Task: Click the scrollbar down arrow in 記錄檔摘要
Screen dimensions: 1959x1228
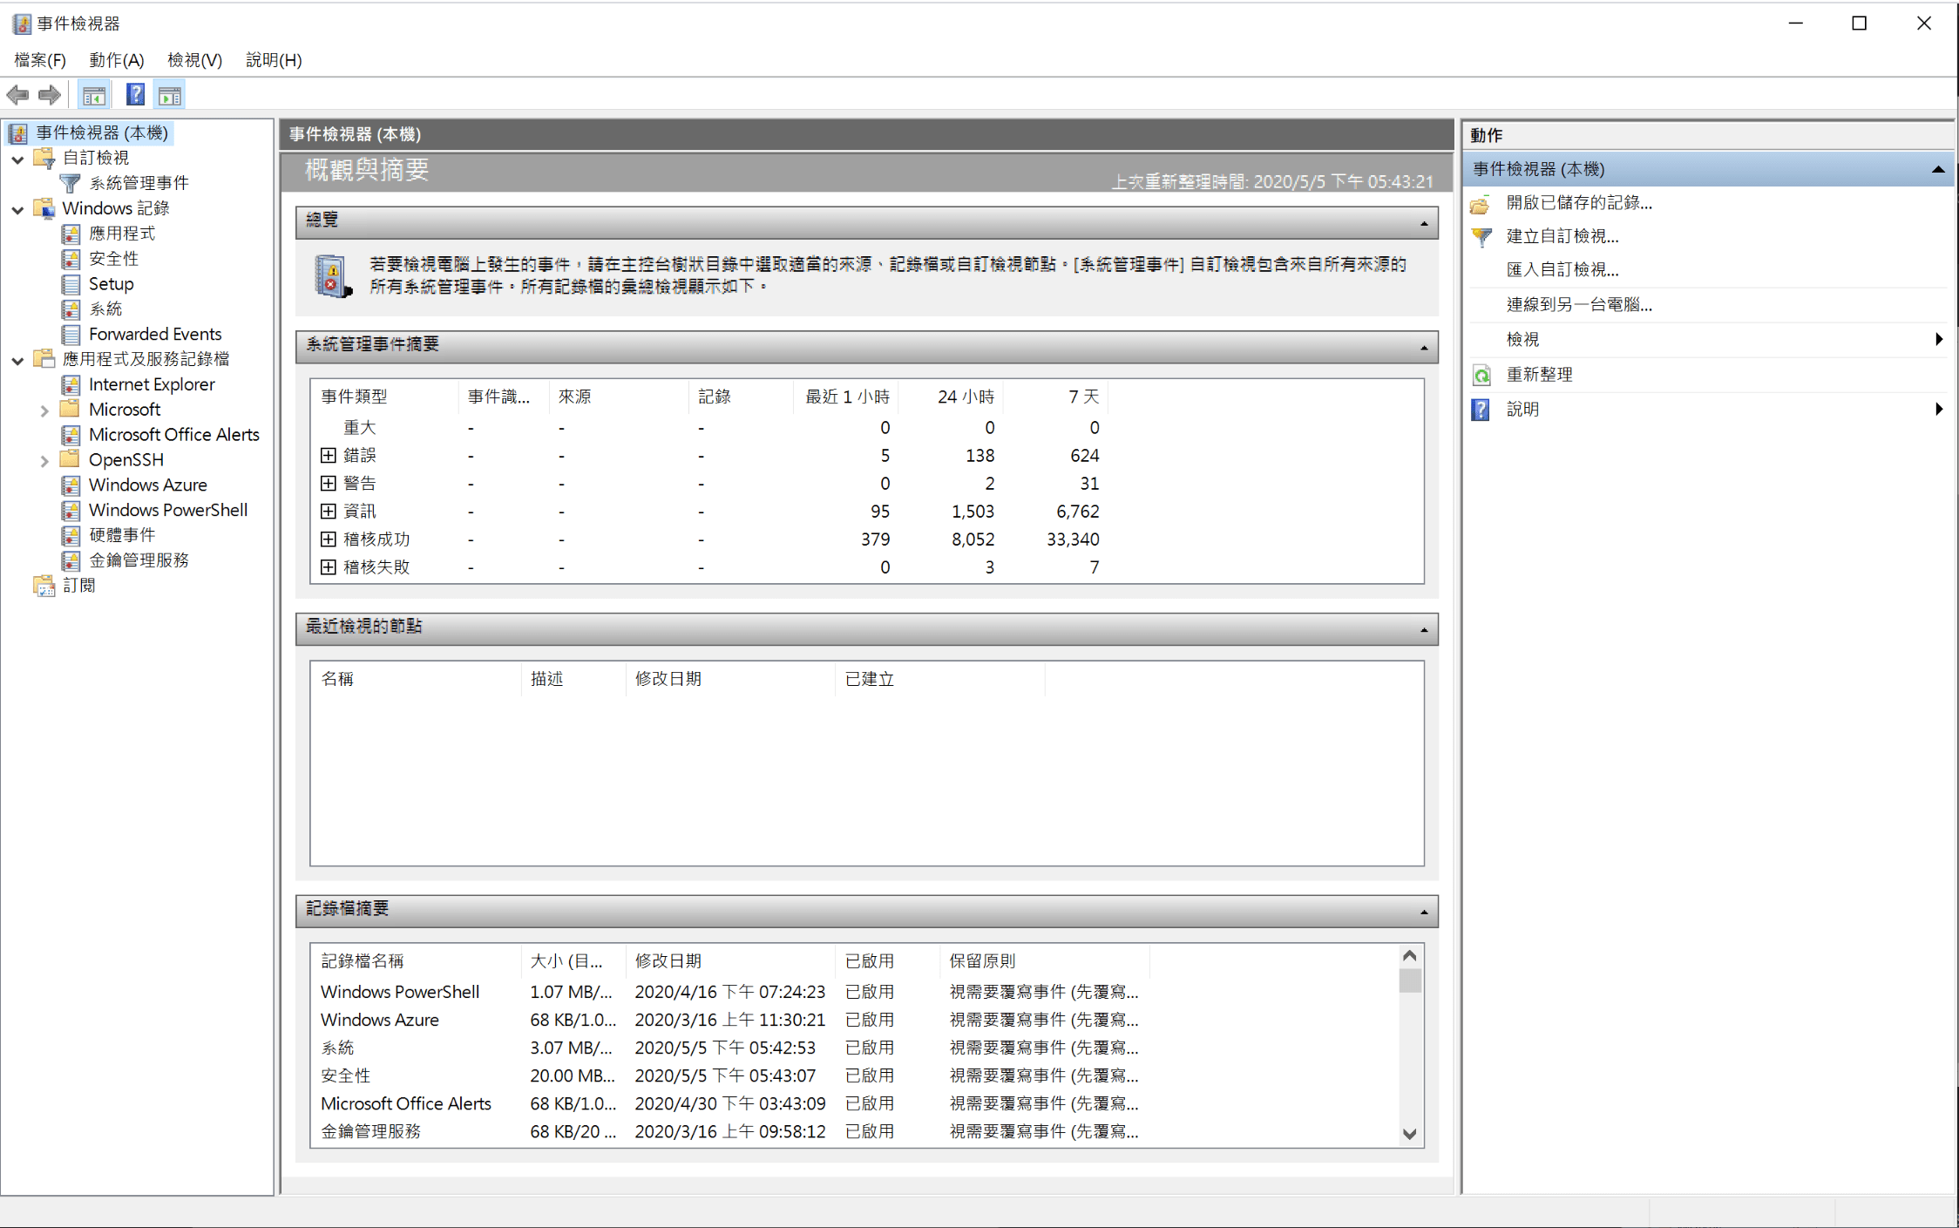Action: [1410, 1134]
